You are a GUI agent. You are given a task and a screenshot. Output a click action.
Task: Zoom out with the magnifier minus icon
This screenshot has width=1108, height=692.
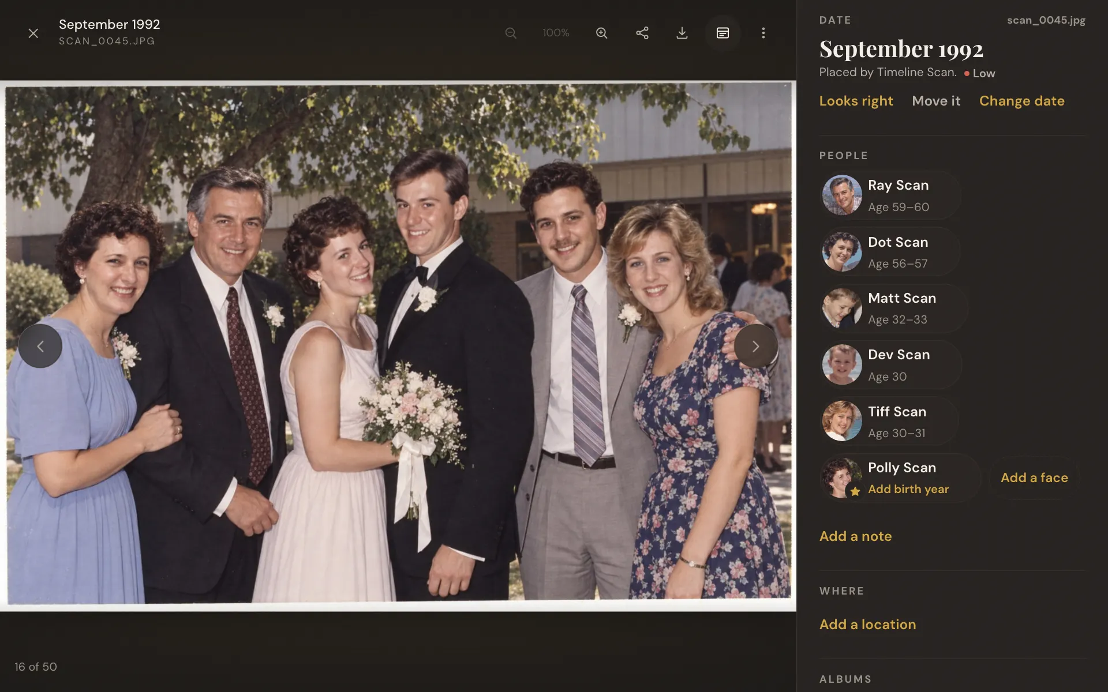pyautogui.click(x=511, y=33)
